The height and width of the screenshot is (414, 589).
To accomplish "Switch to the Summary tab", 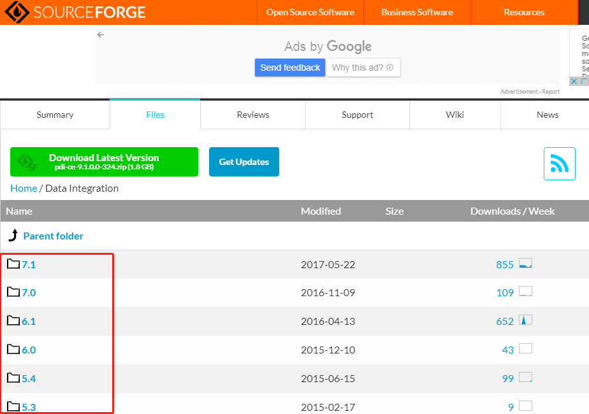I will click(x=55, y=115).
